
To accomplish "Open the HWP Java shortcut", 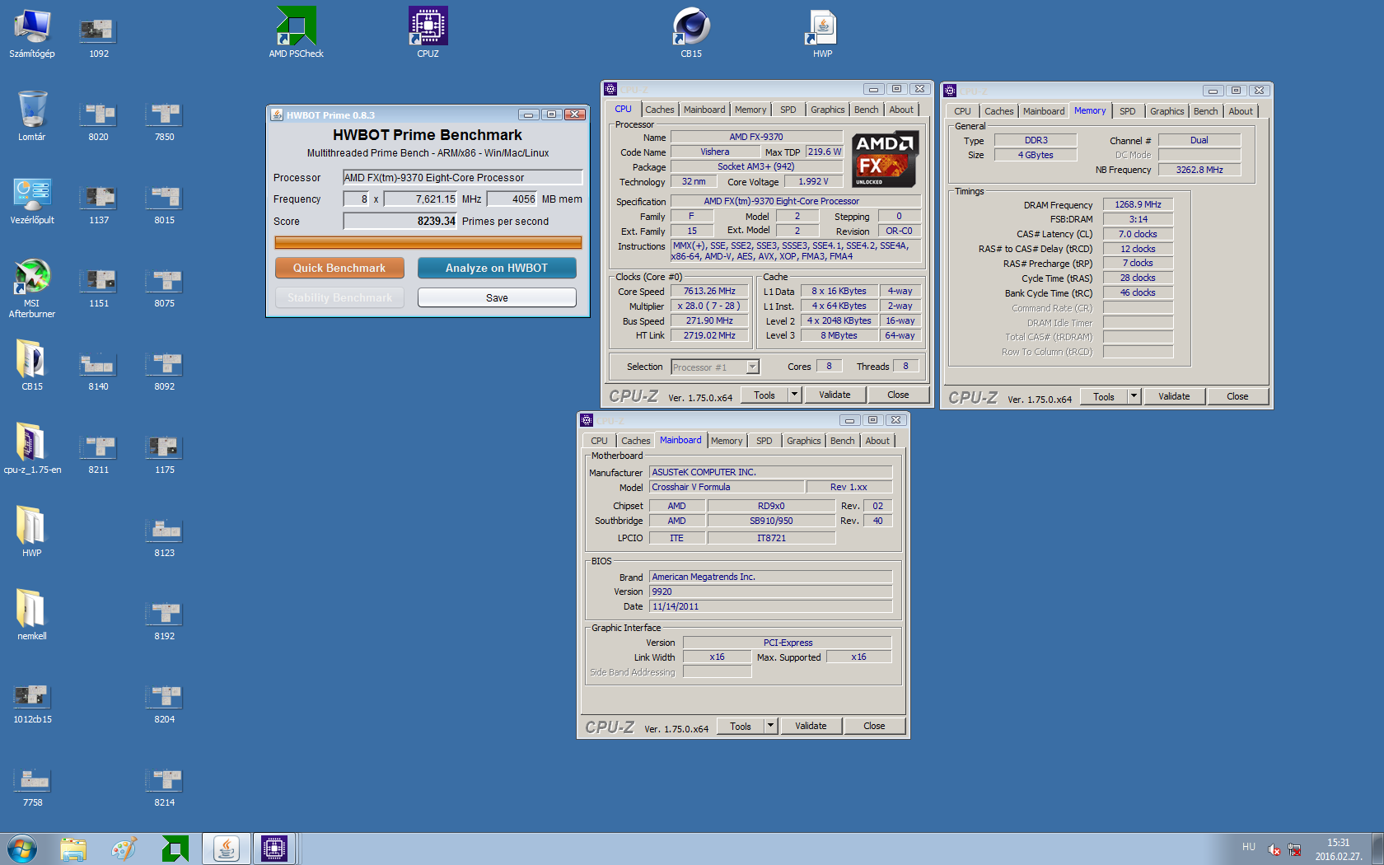I will [x=822, y=33].
